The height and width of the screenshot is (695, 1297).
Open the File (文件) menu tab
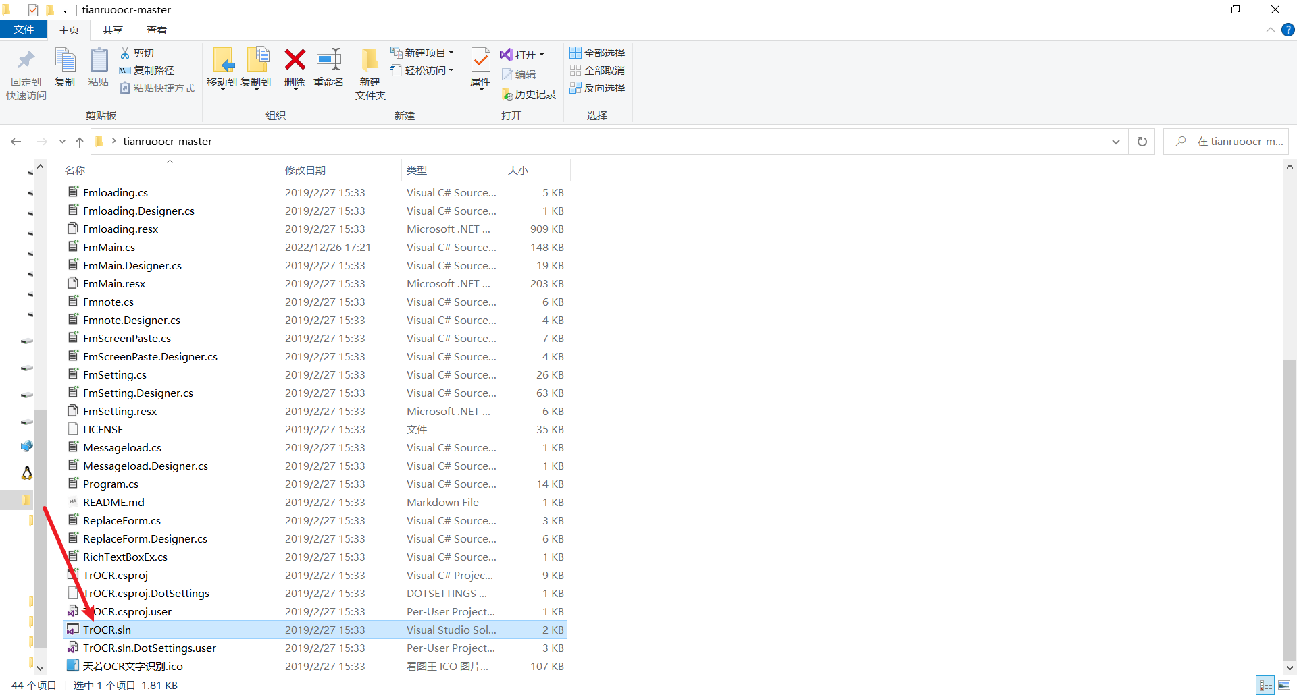click(24, 30)
